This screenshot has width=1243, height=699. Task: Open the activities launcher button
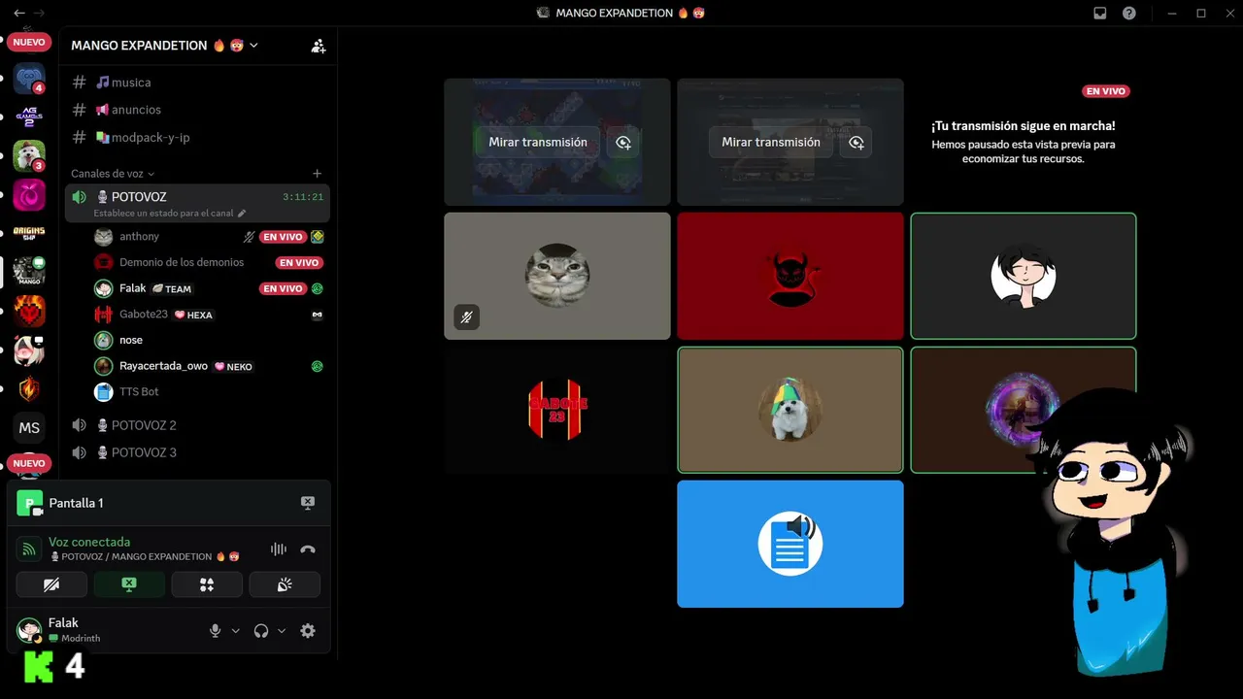click(x=207, y=584)
